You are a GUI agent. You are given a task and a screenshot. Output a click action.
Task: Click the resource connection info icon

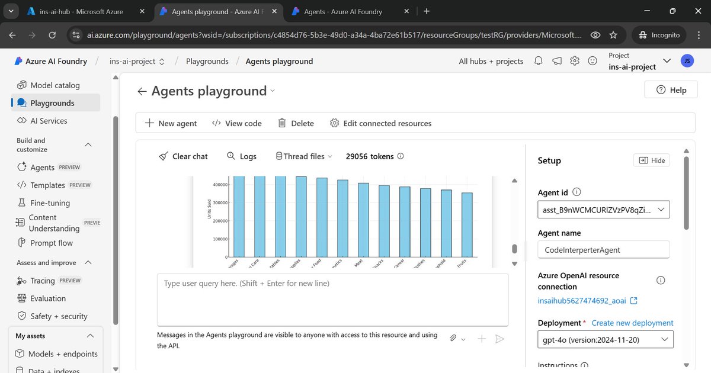click(661, 280)
